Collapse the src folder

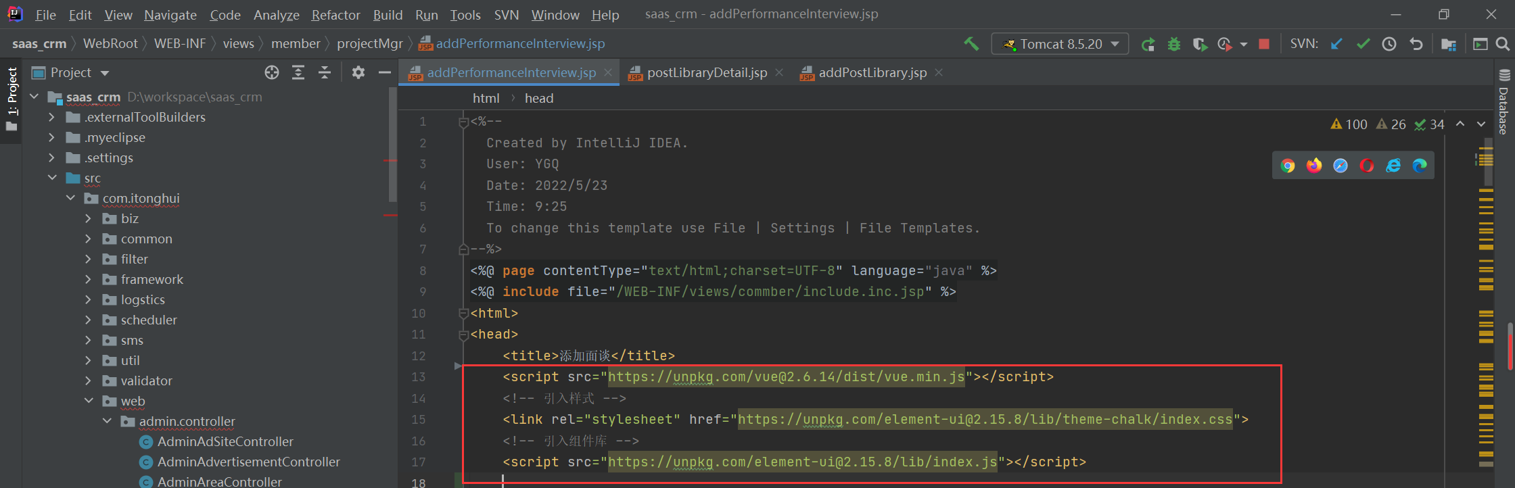click(52, 178)
